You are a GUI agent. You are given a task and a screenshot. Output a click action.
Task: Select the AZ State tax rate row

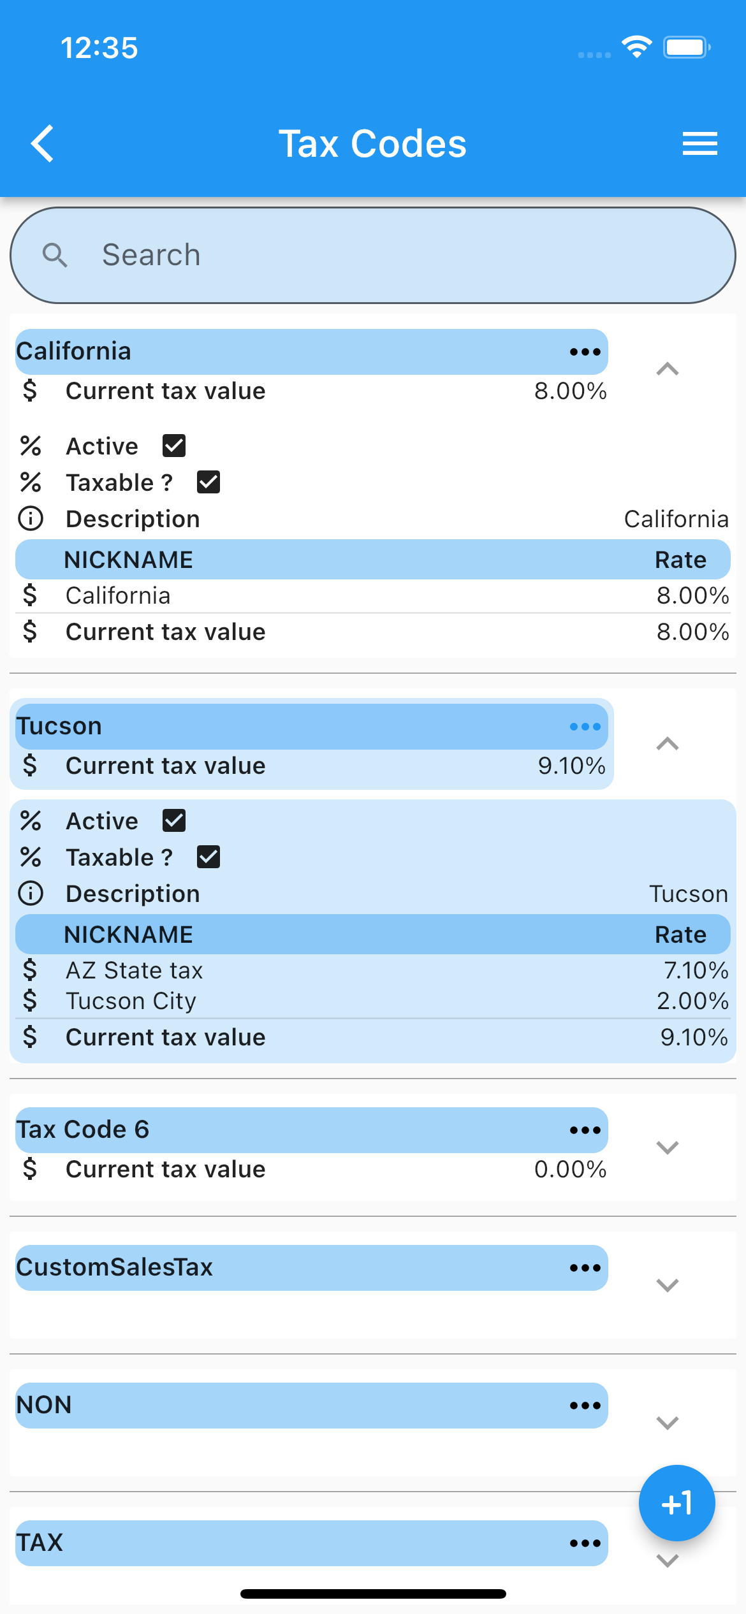(x=373, y=970)
